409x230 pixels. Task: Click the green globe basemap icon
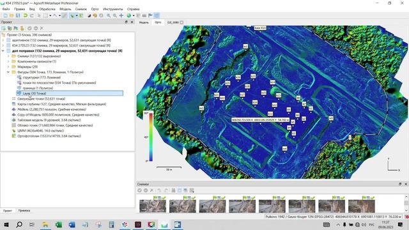tap(129, 15)
